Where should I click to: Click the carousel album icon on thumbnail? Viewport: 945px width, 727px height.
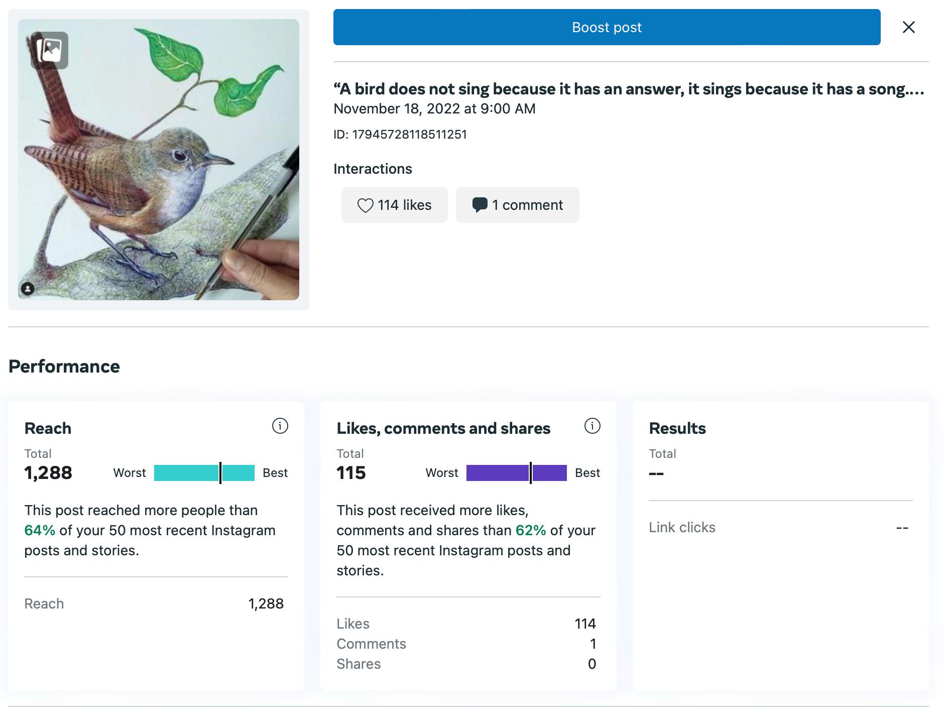point(49,50)
